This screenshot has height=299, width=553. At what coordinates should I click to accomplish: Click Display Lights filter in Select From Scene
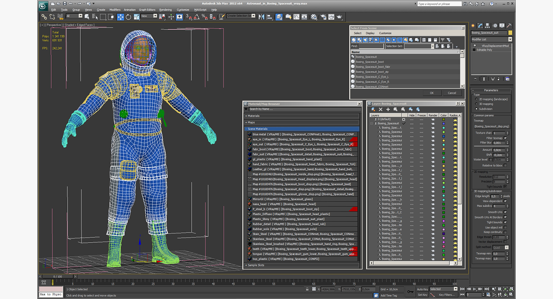click(x=365, y=40)
